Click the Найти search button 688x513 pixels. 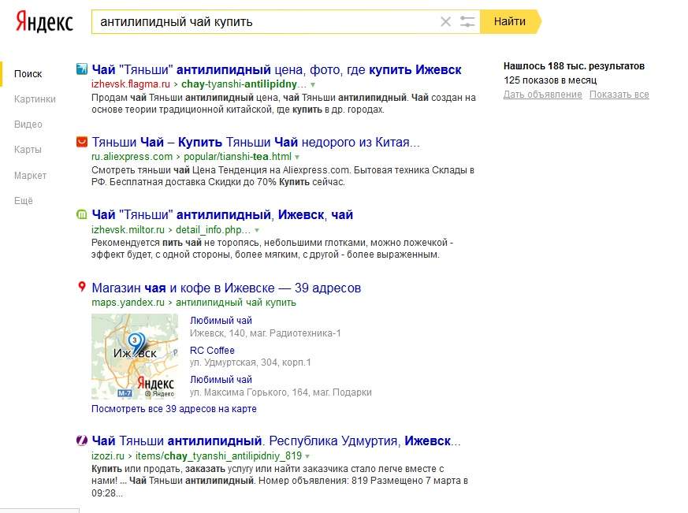coord(511,21)
